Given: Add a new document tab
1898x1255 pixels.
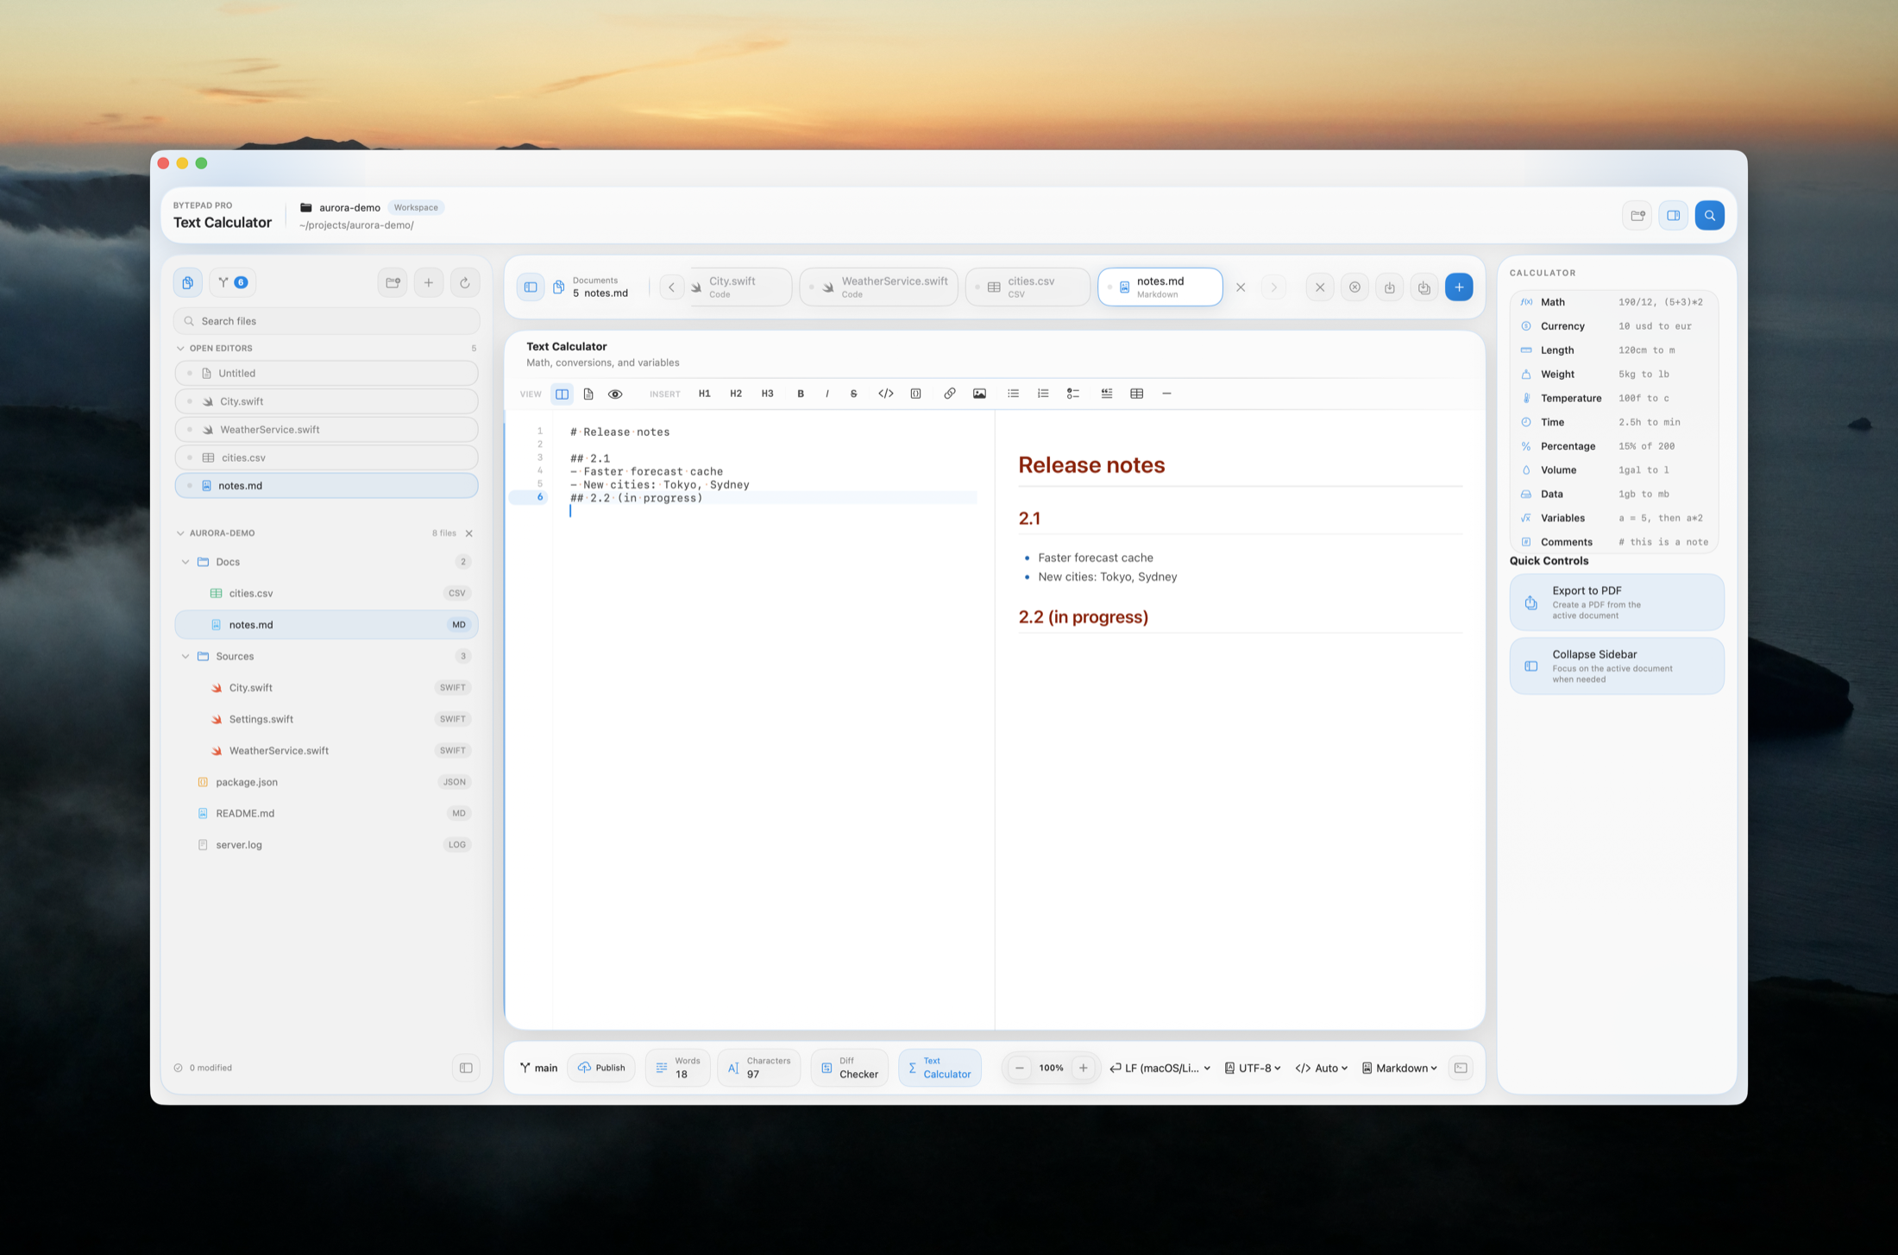Looking at the screenshot, I should [1460, 287].
